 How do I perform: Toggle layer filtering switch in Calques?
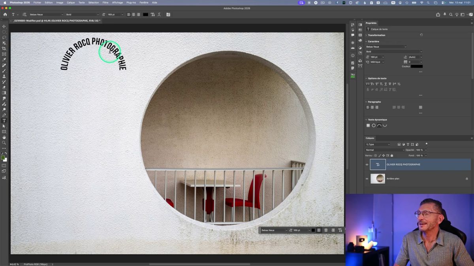427,144
